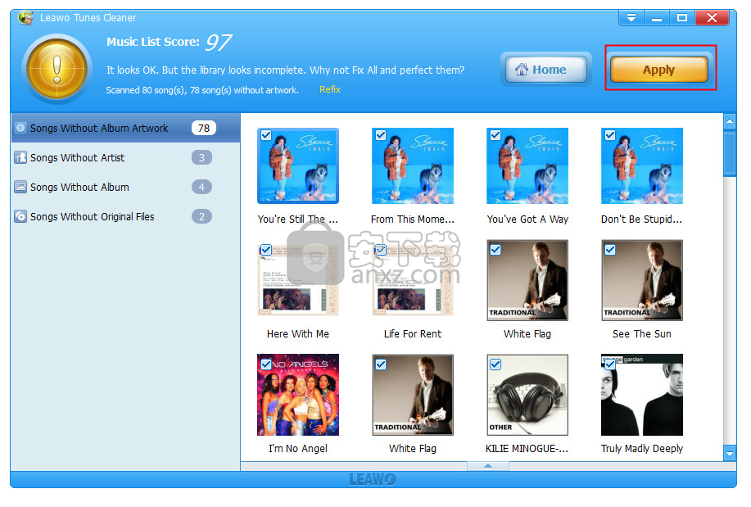Click the Music List Score 97
751x507 pixels.
pos(218,42)
